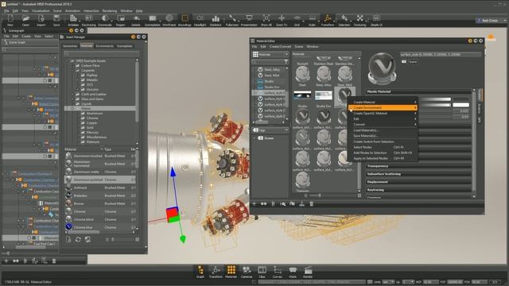This screenshot has width=509, height=286.
Task: Expand the Displacement section
Action: coord(419,182)
